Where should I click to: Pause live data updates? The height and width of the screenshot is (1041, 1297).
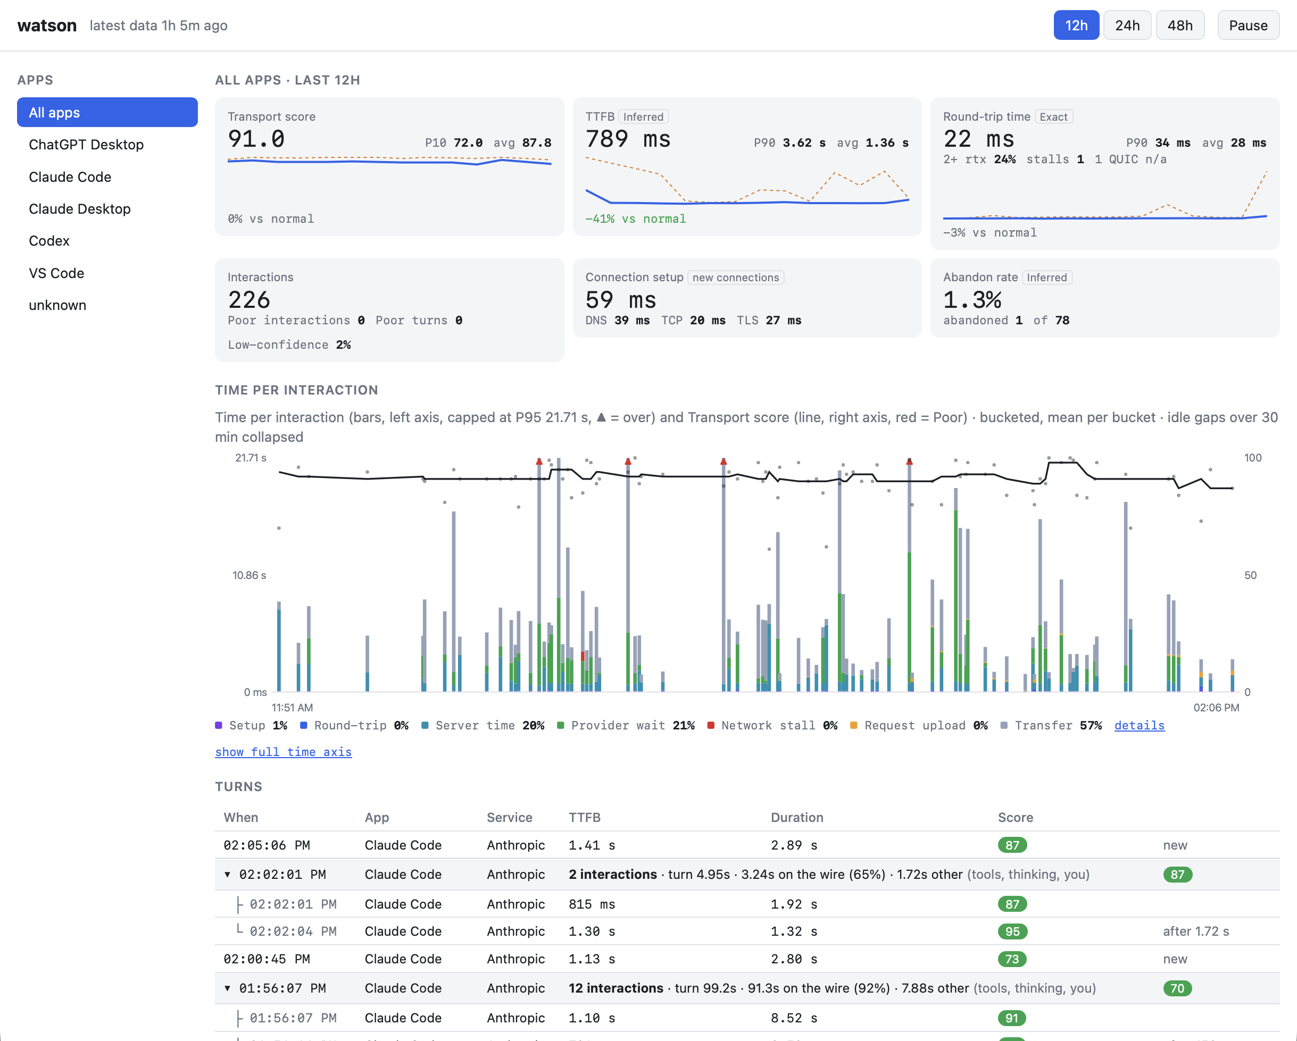(x=1248, y=25)
